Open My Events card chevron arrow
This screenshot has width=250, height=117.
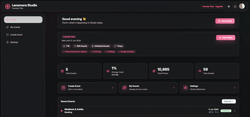coord(174,88)
